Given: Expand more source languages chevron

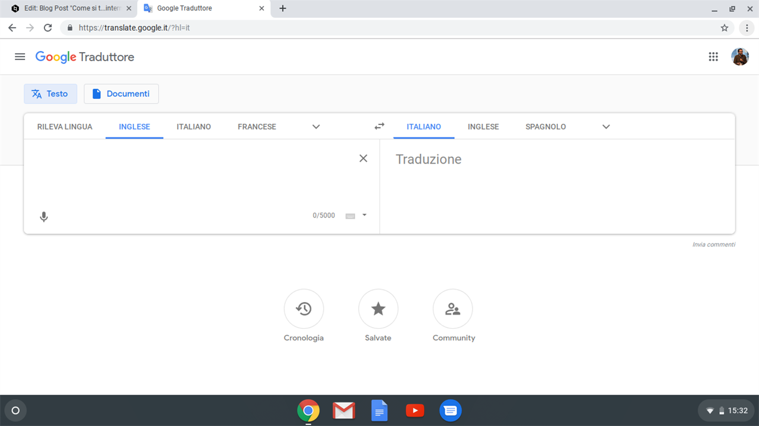Looking at the screenshot, I should pos(316,127).
